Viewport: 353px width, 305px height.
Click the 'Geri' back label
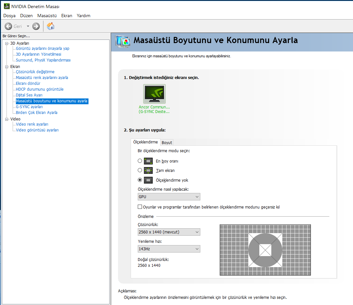(18, 27)
